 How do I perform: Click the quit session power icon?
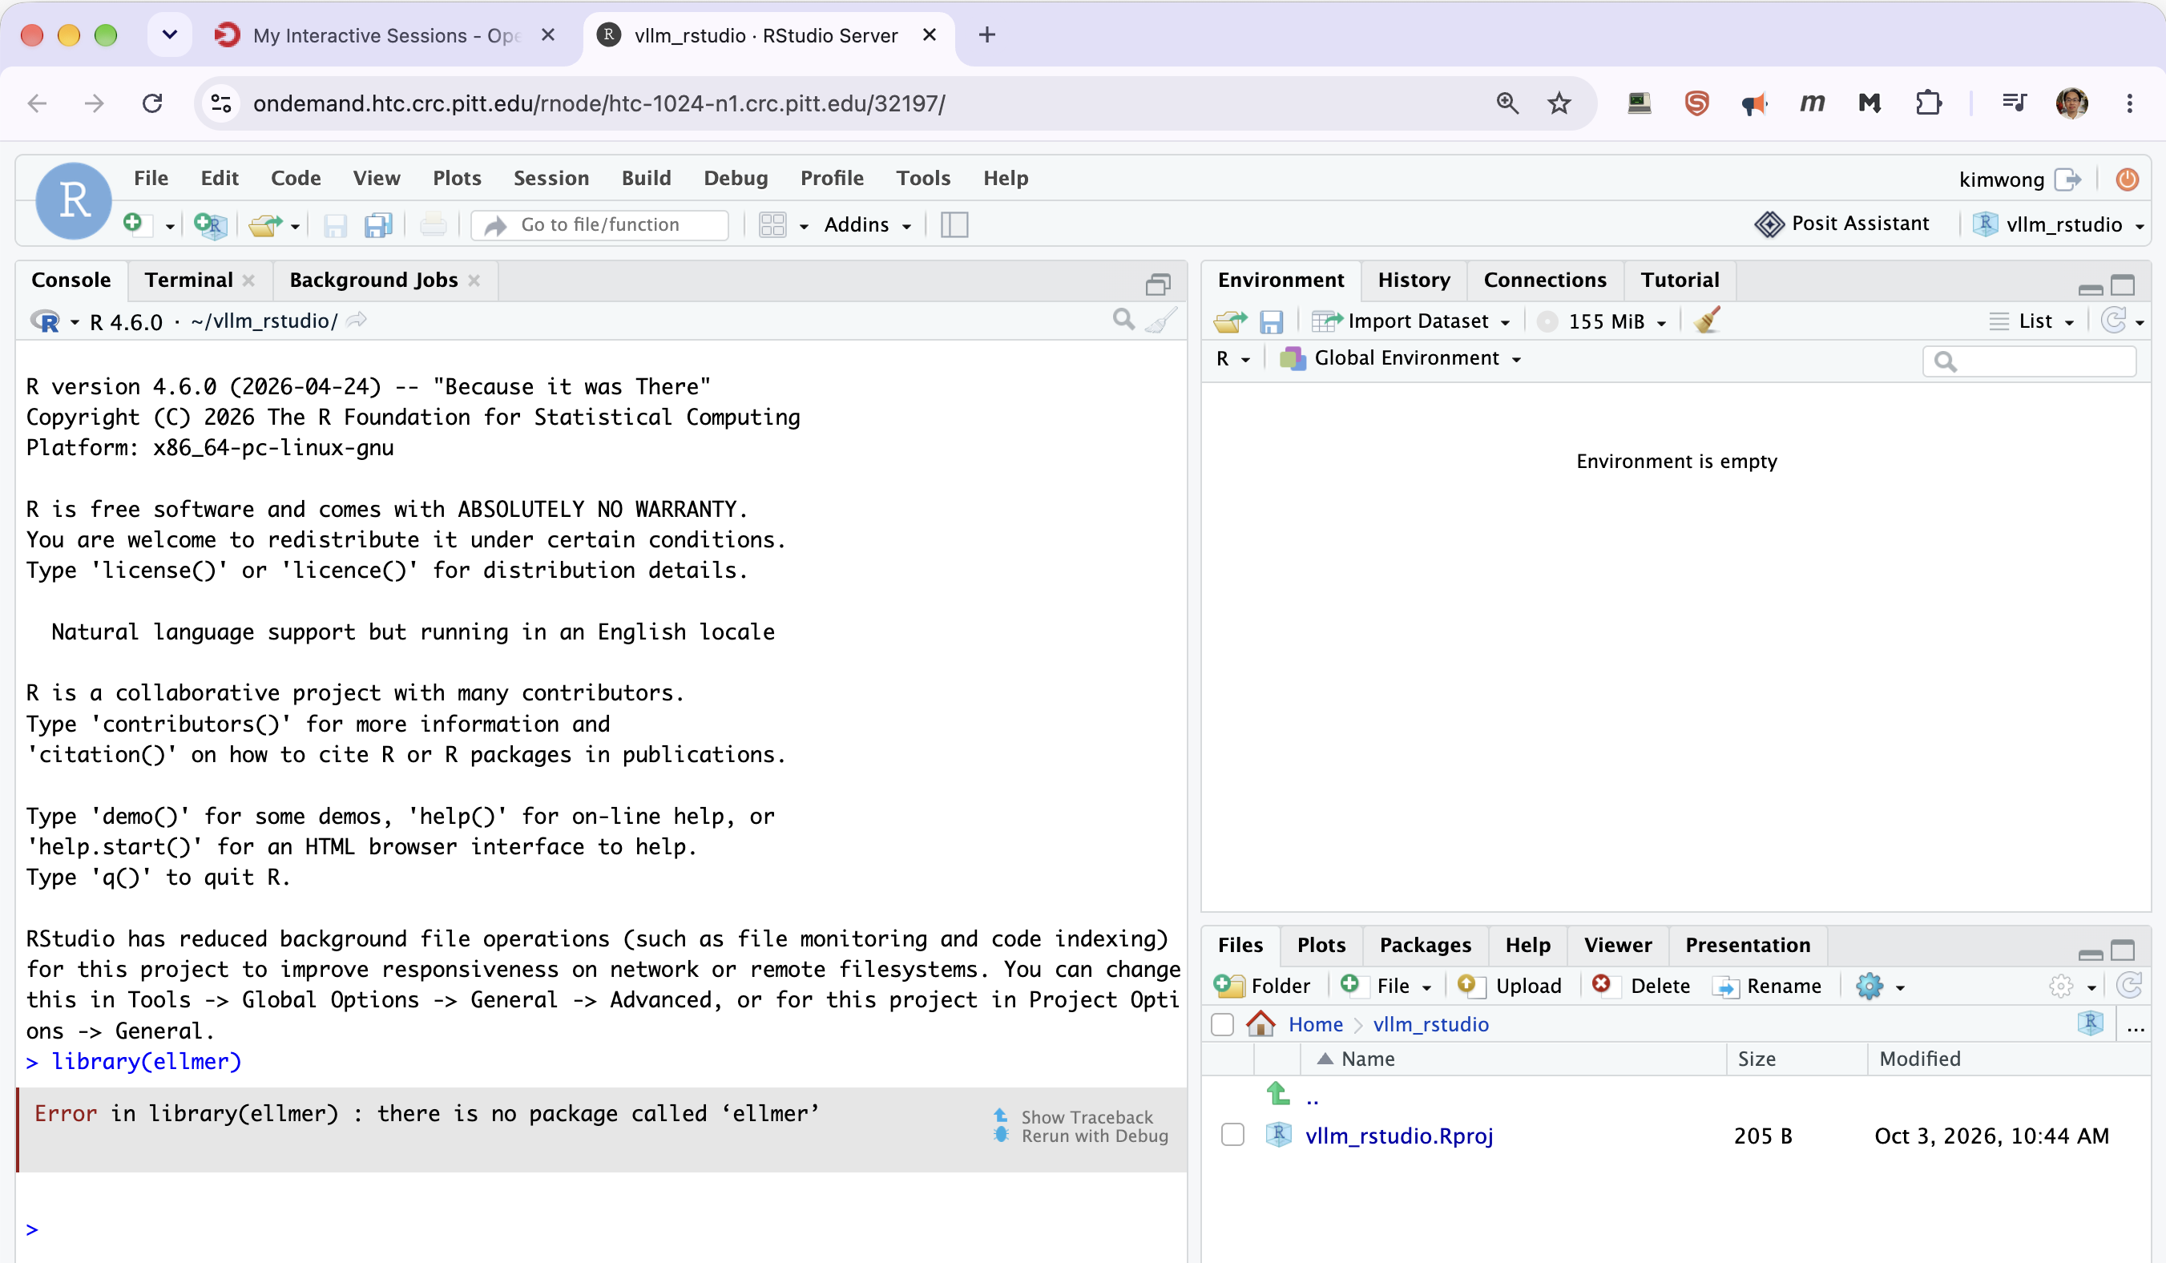click(x=2128, y=179)
